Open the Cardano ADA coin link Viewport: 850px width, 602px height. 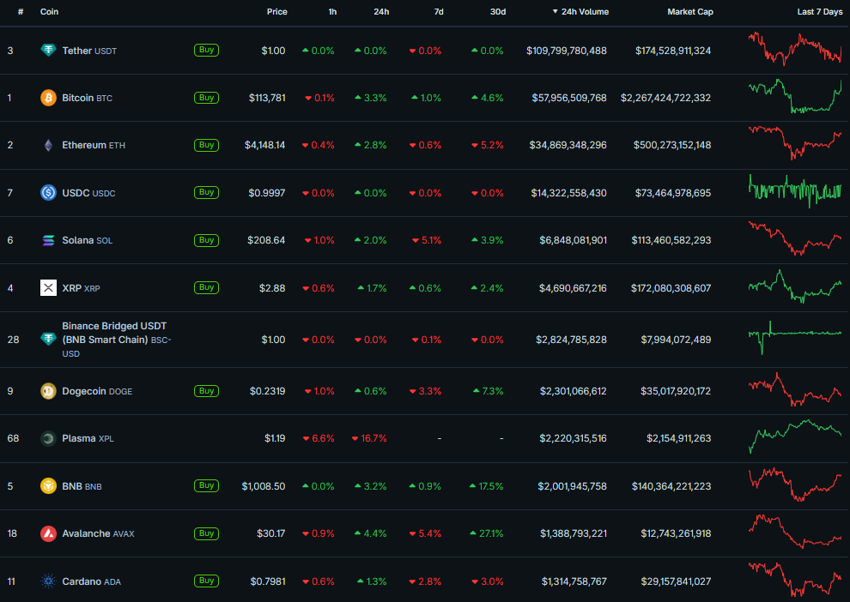pyautogui.click(x=92, y=581)
